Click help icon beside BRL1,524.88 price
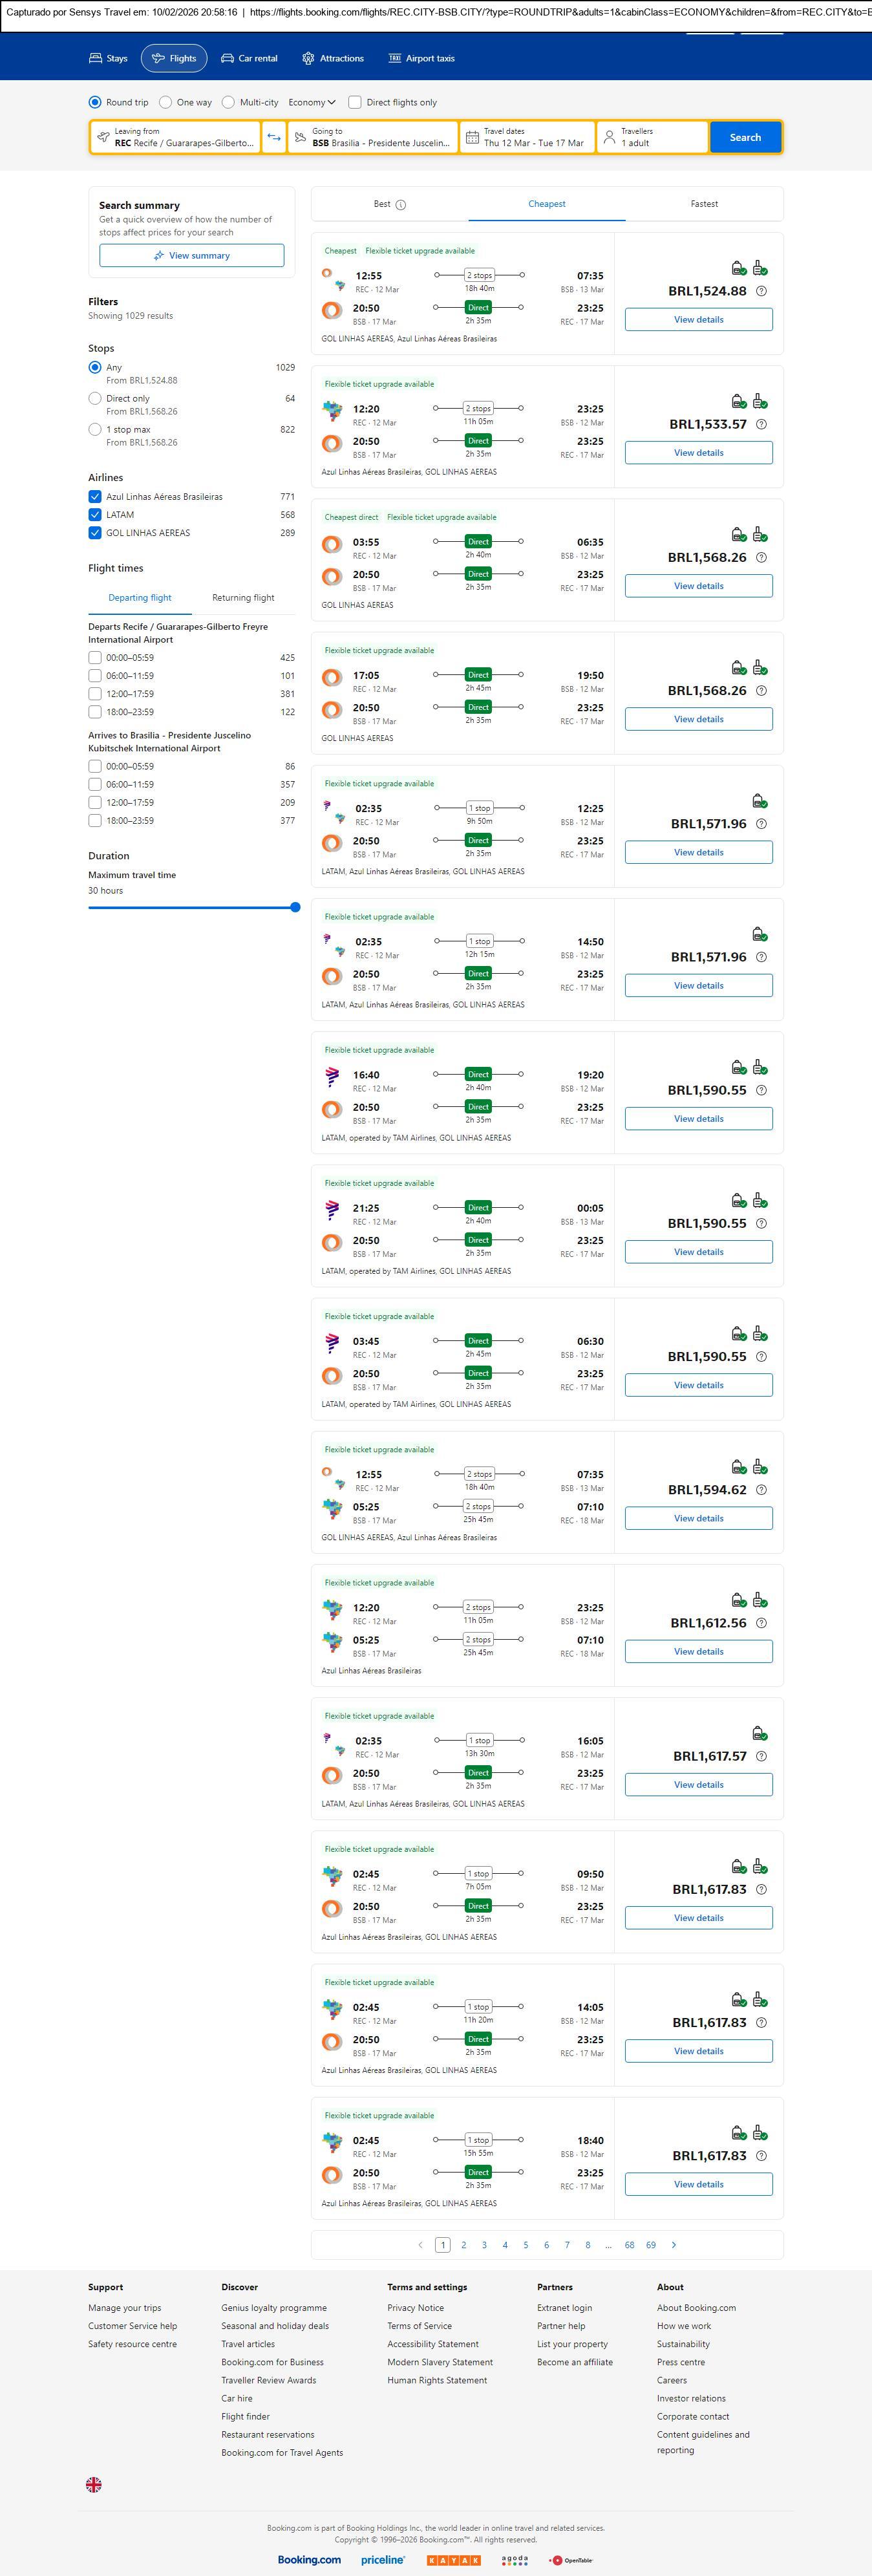This screenshot has height=2576, width=872. pos(761,291)
